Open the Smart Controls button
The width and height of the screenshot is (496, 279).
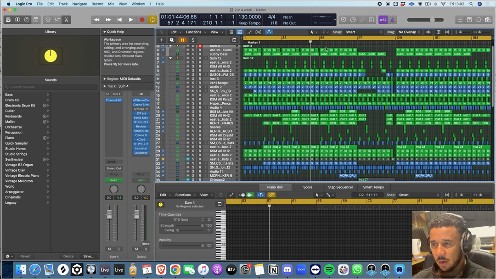pos(48,20)
